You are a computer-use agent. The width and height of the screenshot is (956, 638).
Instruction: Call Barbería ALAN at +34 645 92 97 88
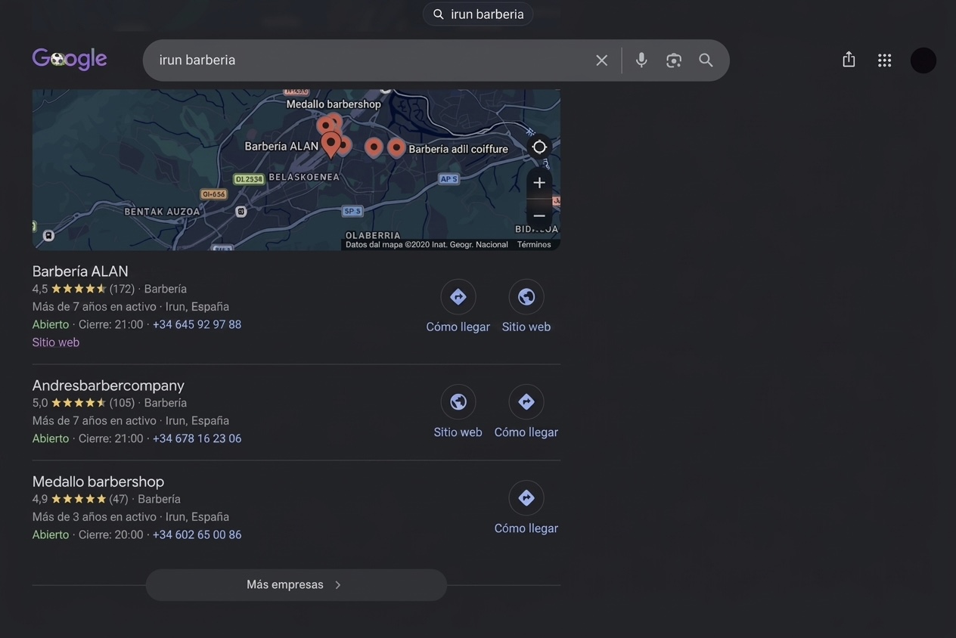[197, 324]
